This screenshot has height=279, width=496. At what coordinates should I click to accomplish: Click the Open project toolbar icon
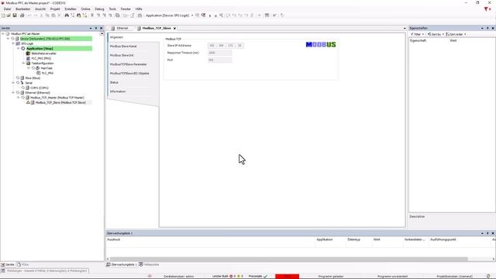[9, 15]
